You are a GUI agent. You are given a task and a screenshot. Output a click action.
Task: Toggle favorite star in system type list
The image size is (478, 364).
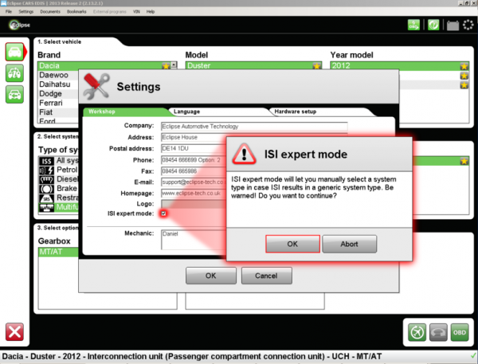464,161
